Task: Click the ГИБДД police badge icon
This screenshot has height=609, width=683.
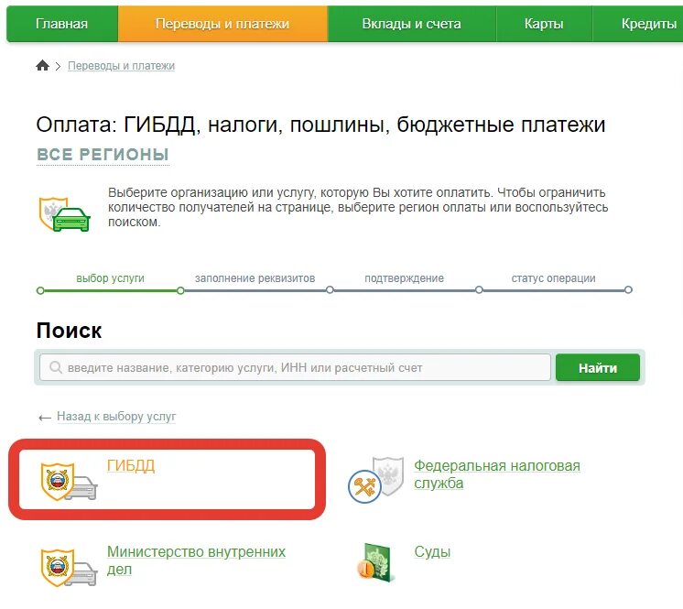Action: pyautogui.click(x=69, y=482)
